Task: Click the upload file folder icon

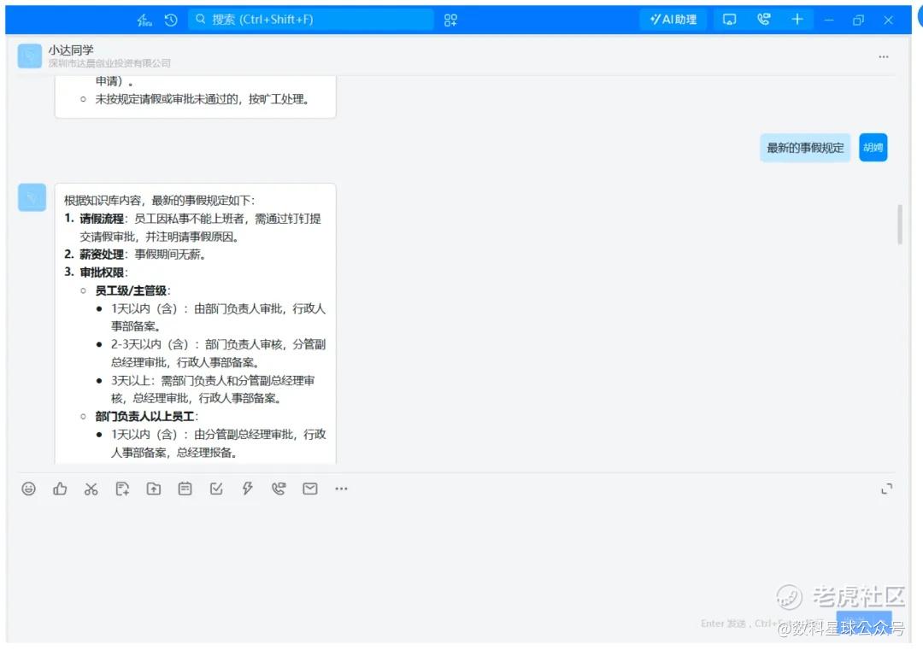Action: coord(154,489)
